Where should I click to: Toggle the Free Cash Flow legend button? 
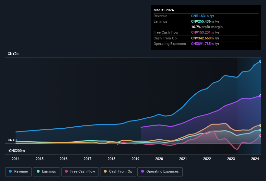tap(80, 172)
